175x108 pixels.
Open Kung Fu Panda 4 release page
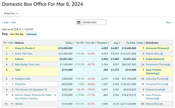[25, 48]
